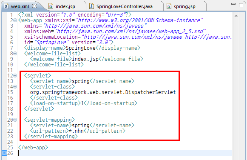Minimize the editor area
The height and width of the screenshot is (160, 247).
point(233,4)
